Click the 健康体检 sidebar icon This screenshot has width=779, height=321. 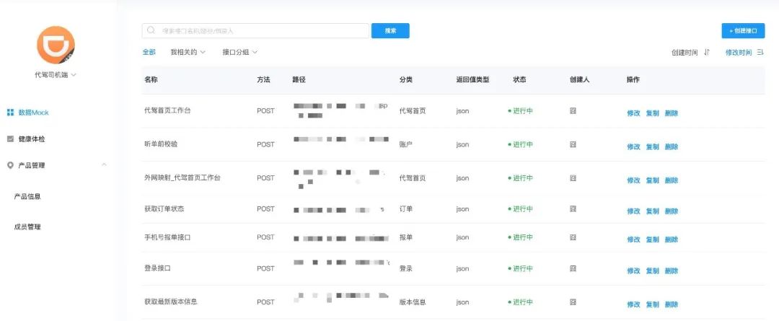pos(10,139)
